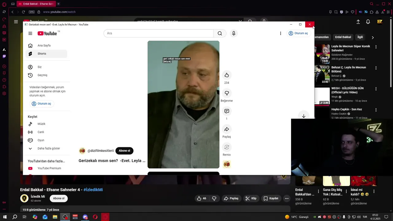Open File Explorer from taskbar

click(55, 217)
